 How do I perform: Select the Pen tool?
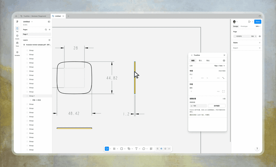129,149
